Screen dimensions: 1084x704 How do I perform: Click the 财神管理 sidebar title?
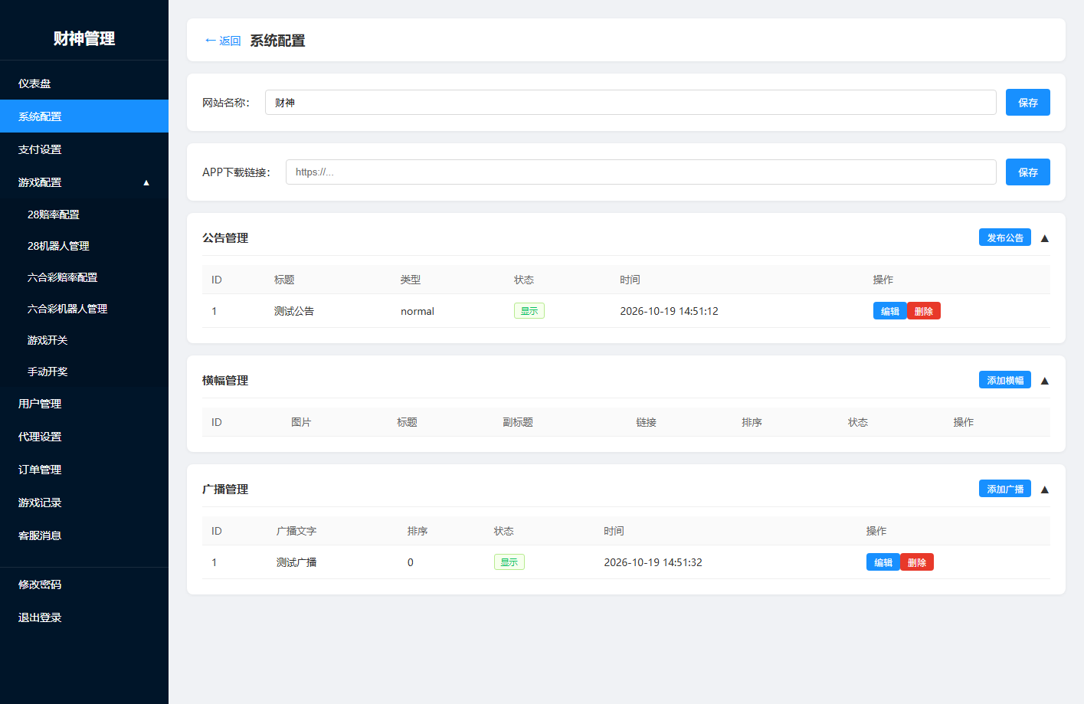[x=84, y=38]
